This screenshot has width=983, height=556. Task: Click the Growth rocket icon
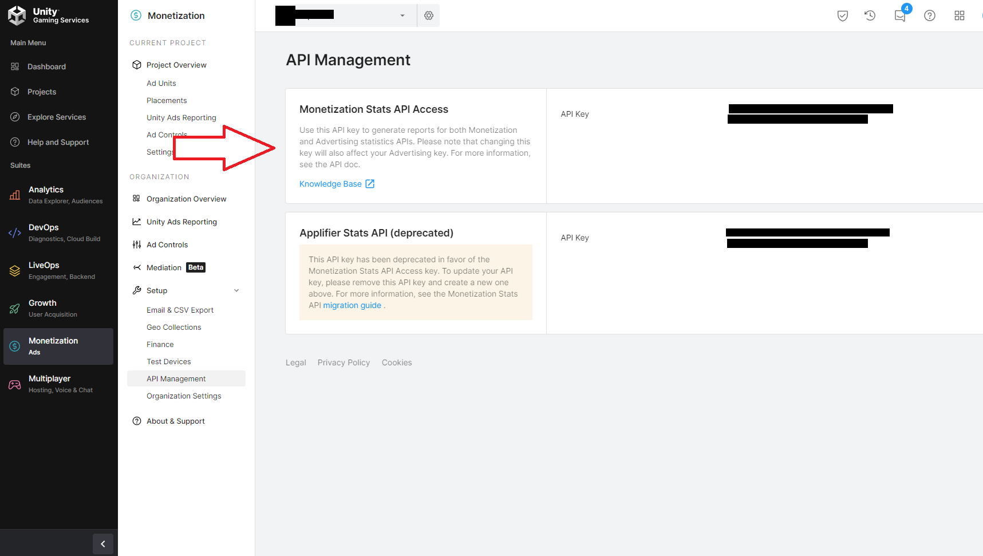(x=15, y=308)
